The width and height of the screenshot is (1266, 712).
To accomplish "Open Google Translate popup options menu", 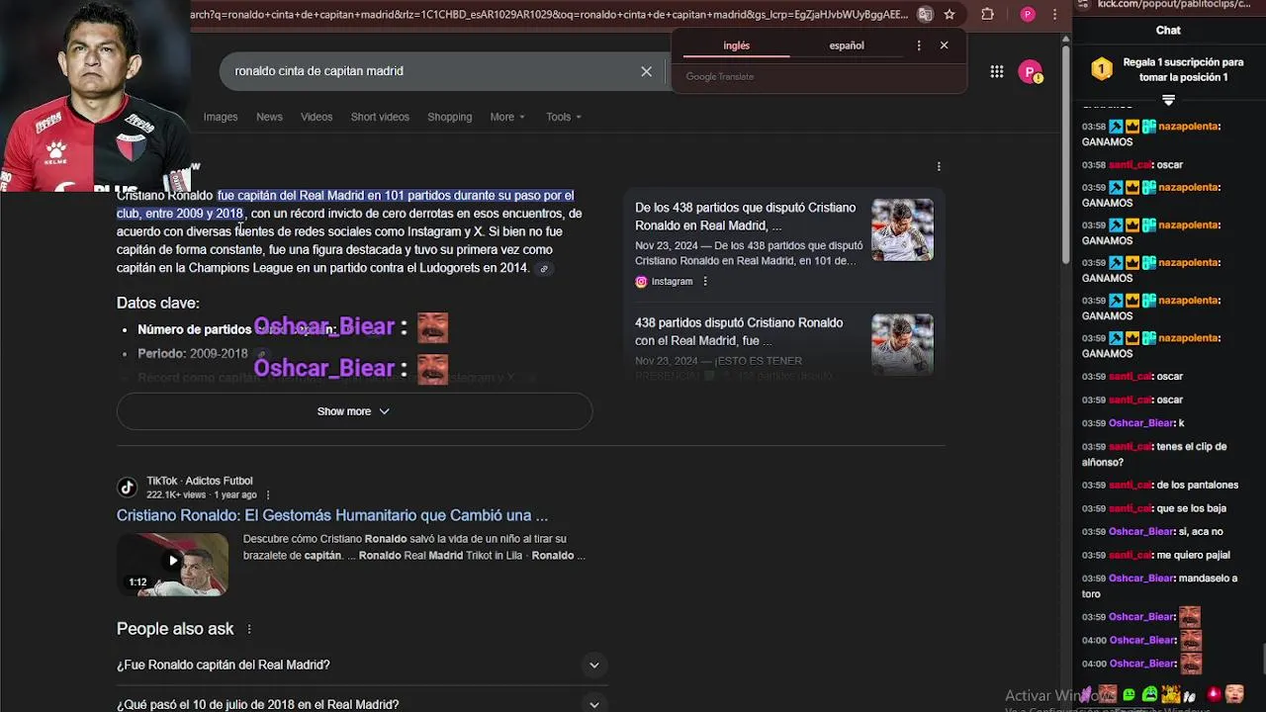I will (x=919, y=45).
